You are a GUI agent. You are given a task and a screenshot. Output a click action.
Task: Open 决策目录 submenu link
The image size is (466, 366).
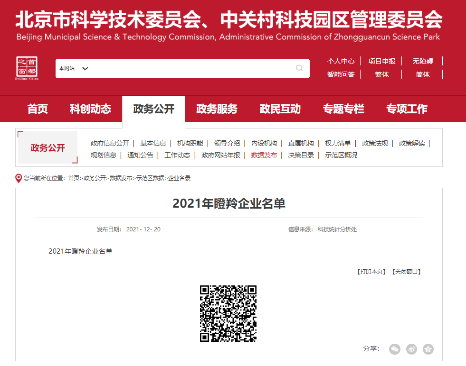coord(301,155)
